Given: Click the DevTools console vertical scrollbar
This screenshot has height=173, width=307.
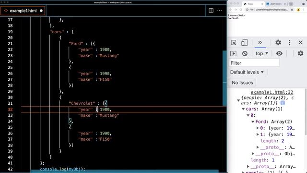Looking at the screenshot, I should coord(306,112).
